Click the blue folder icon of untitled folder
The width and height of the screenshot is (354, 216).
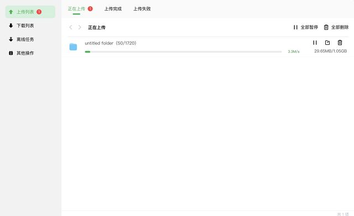[x=73, y=47]
